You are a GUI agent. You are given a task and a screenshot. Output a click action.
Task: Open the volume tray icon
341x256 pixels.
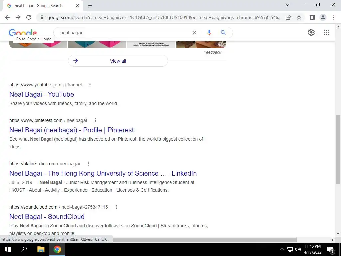298,249
